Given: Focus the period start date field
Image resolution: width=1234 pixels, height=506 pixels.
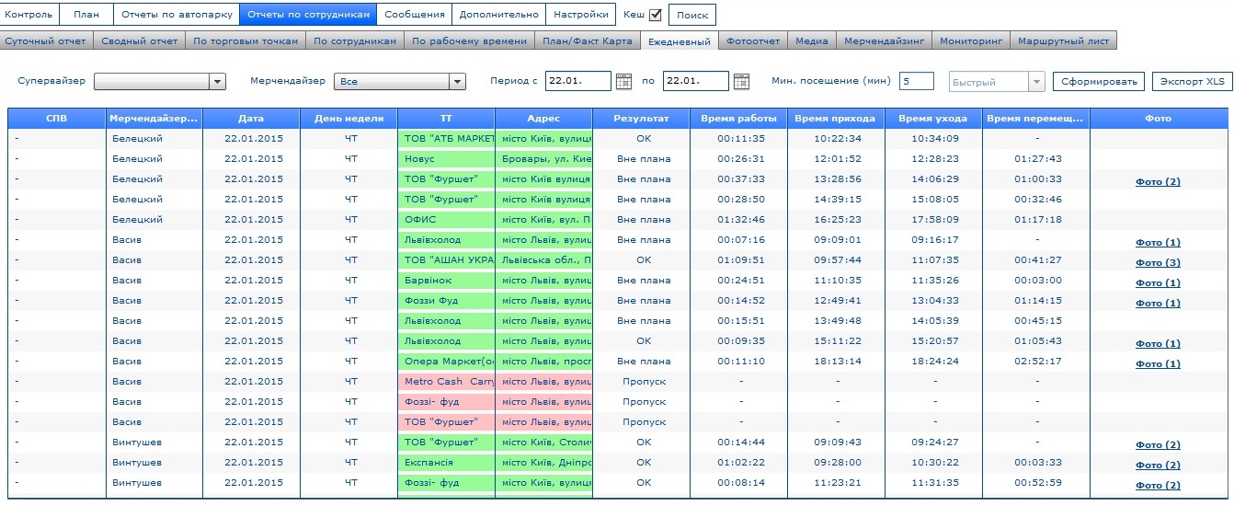Looking at the screenshot, I should 578,81.
